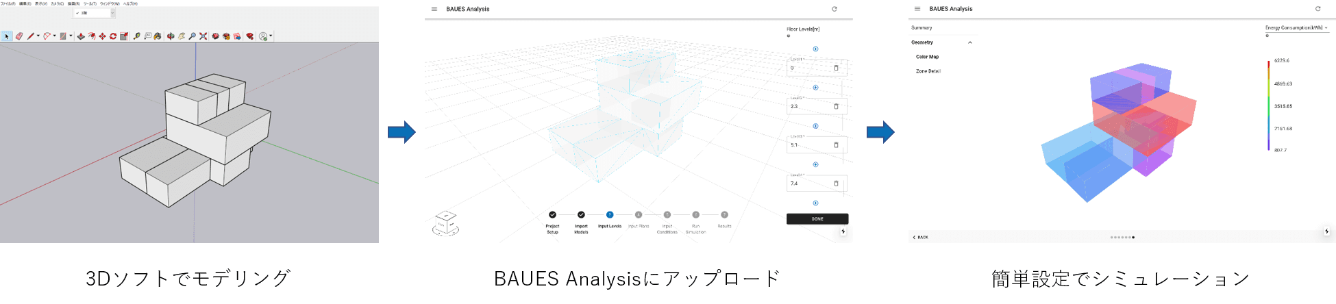The image size is (1336, 304).
Task: Pick the Rotate tool in SketchUp toolbar
Action: pyautogui.click(x=113, y=36)
